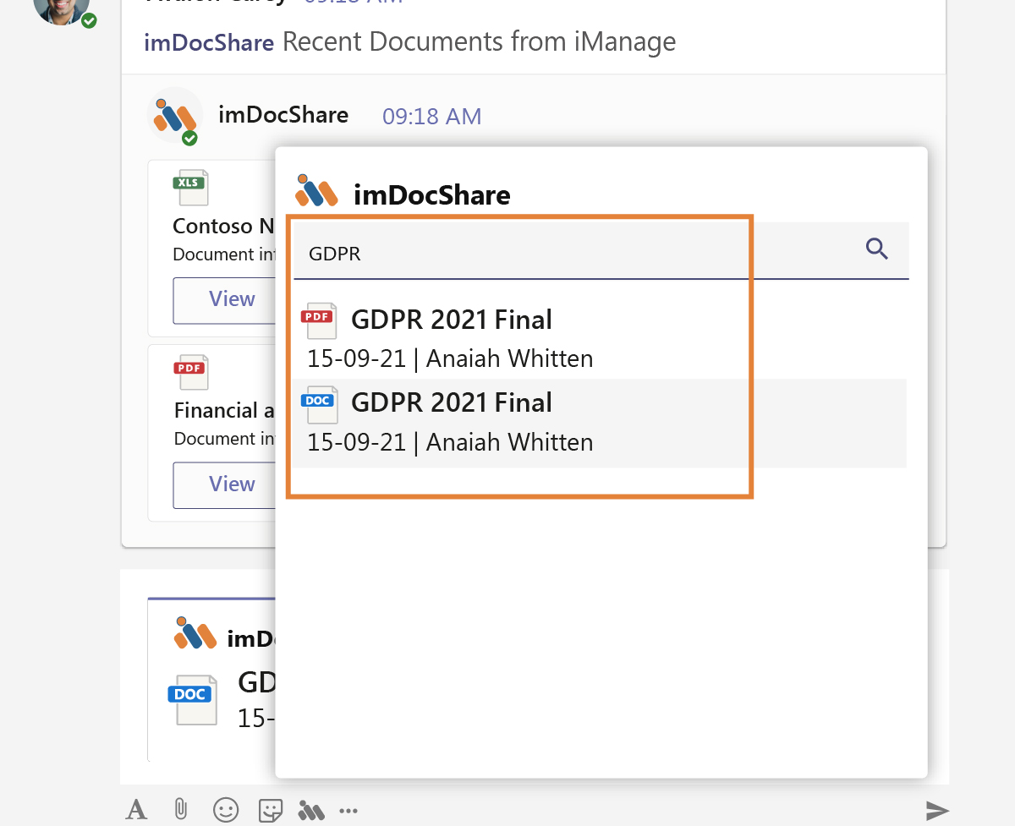
Task: Click the DOC icon in search results
Action: pyautogui.click(x=319, y=404)
